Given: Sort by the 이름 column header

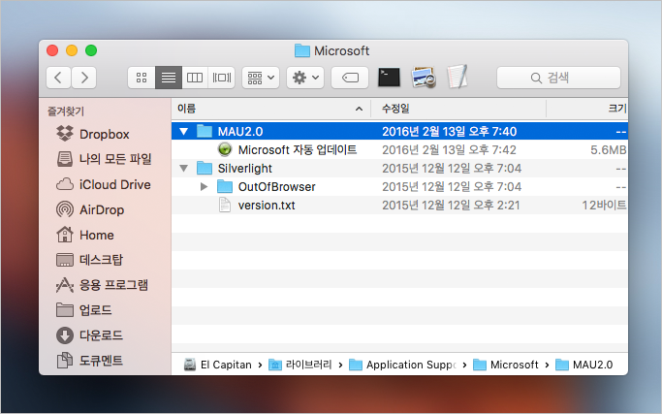Looking at the screenshot, I should (271, 109).
